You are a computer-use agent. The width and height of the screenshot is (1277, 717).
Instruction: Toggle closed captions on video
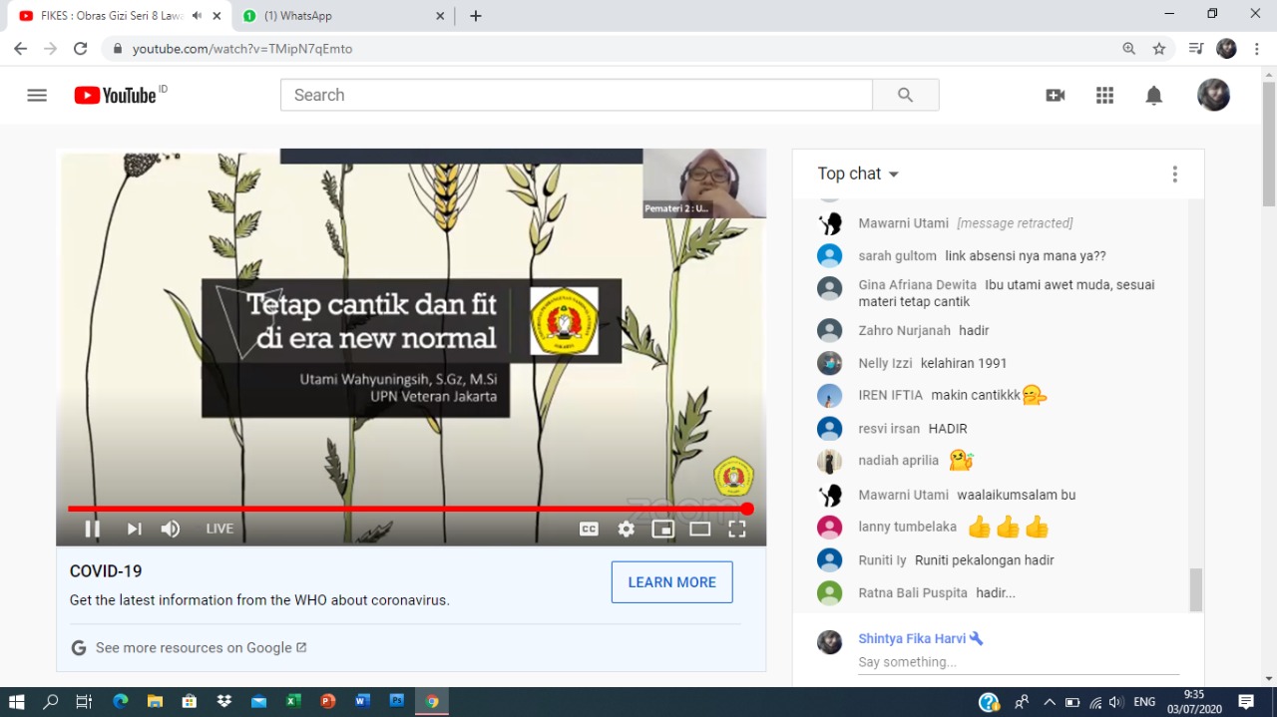tap(589, 530)
